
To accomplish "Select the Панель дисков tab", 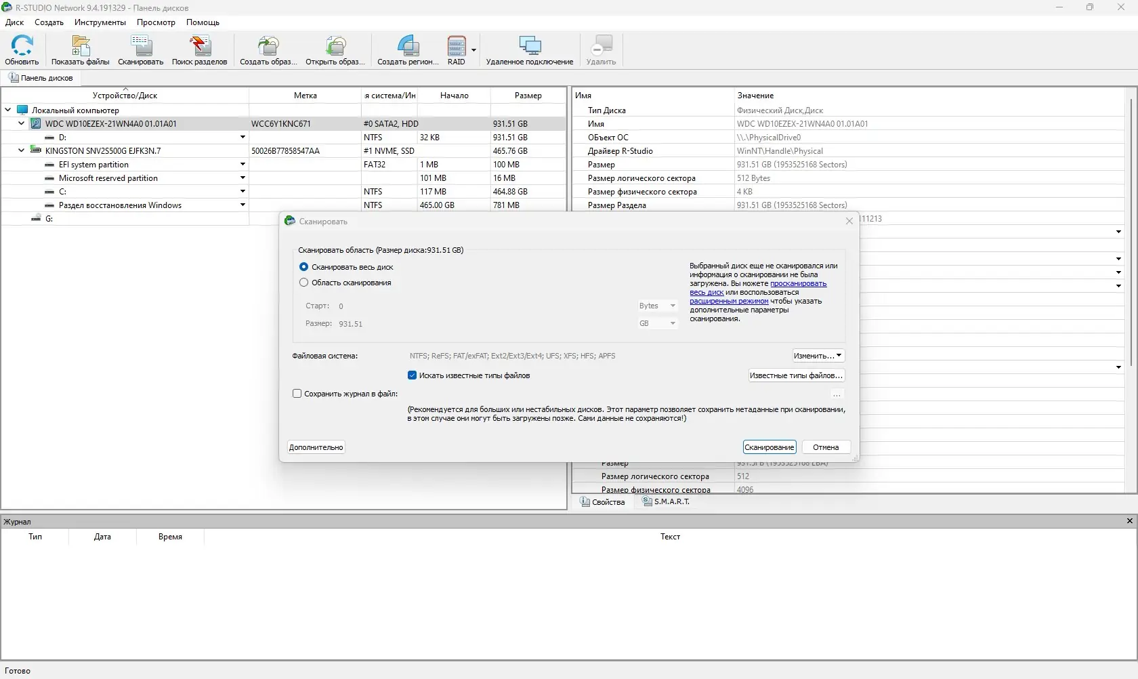I will (x=41, y=78).
